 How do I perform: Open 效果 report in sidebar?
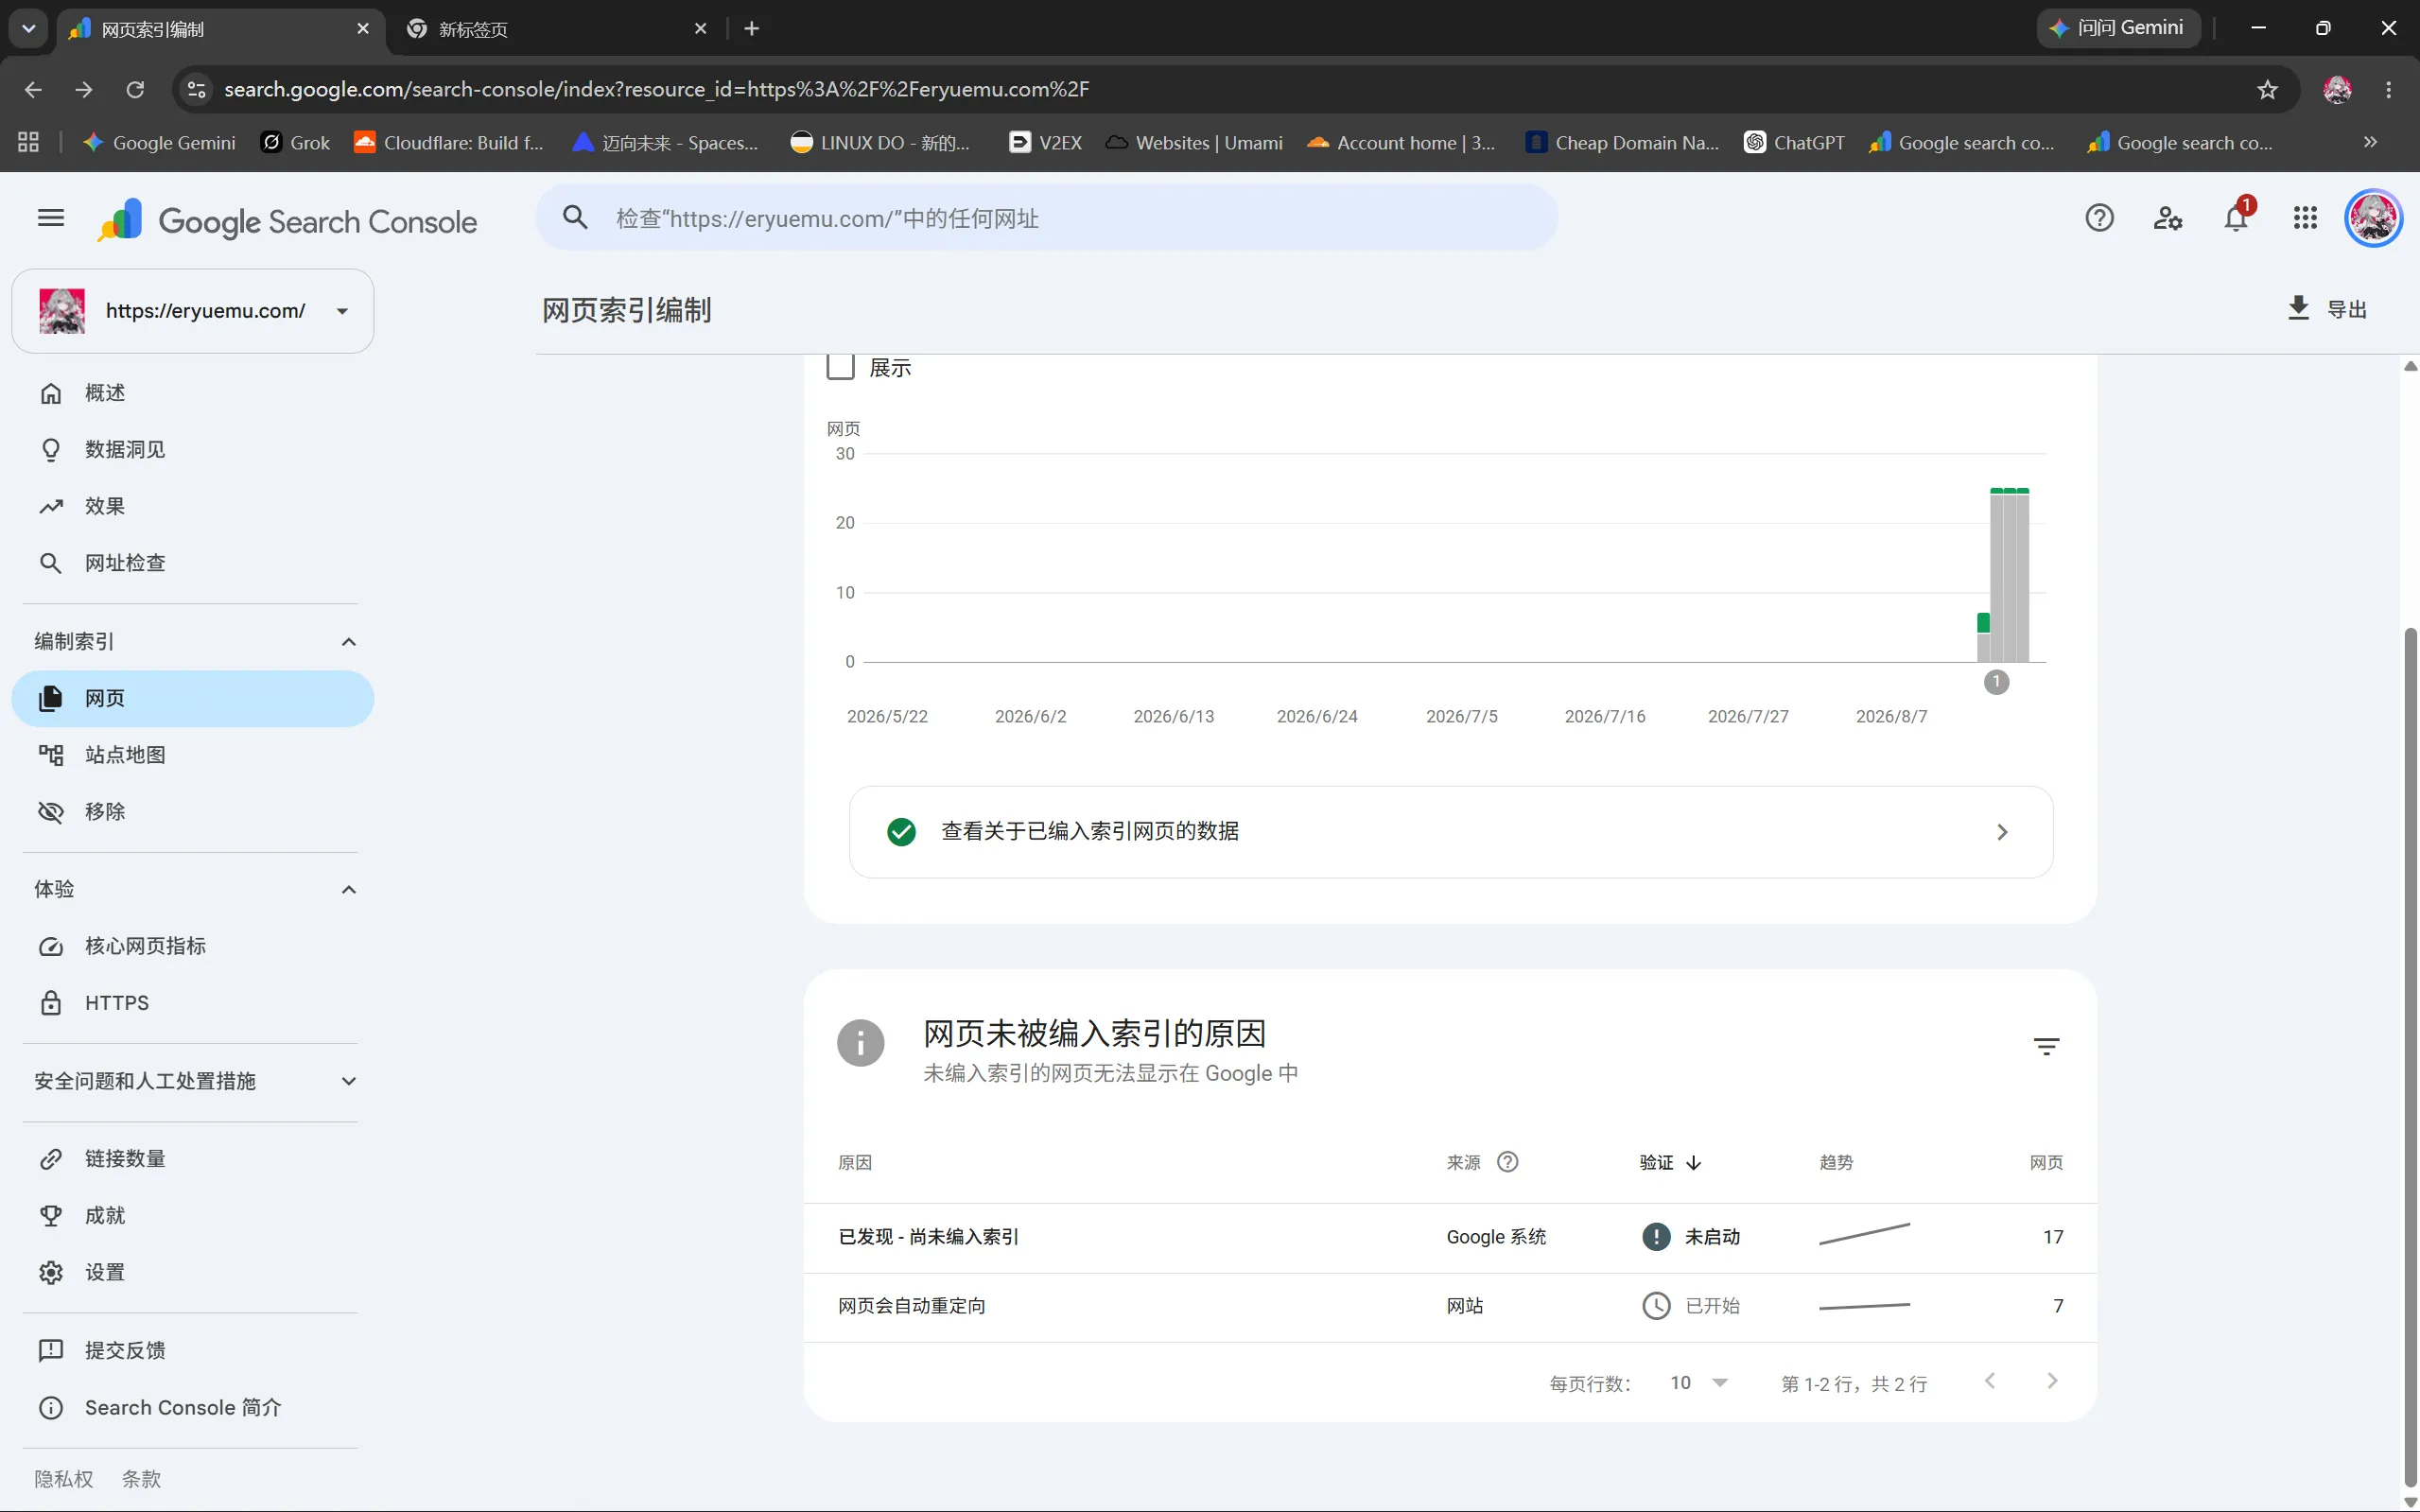click(193, 506)
